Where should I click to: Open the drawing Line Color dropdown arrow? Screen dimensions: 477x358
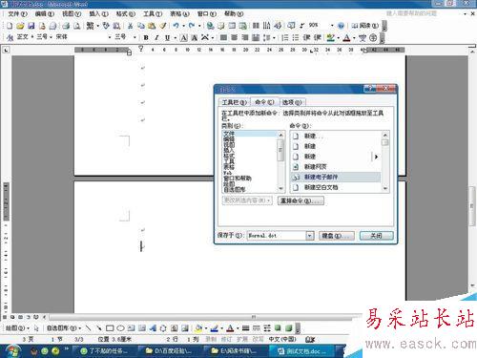pos(221,328)
